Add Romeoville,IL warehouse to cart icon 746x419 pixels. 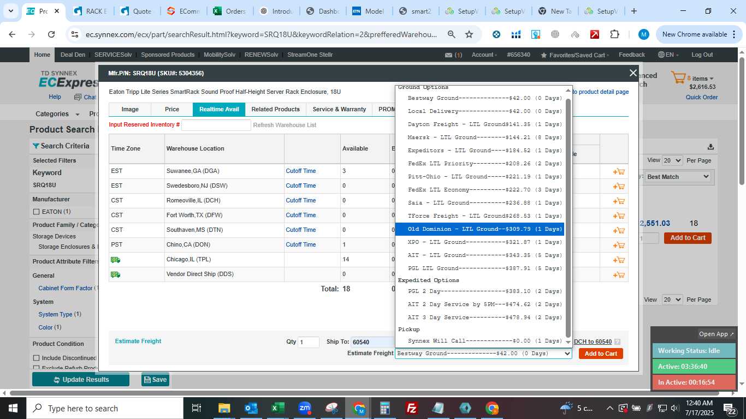tap(619, 201)
